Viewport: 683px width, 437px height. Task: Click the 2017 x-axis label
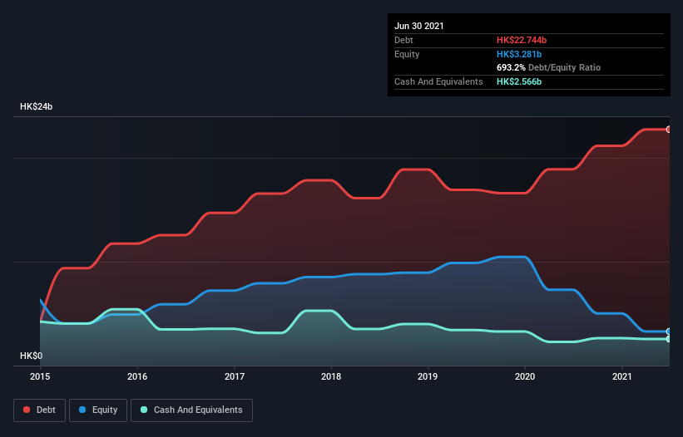tap(235, 376)
